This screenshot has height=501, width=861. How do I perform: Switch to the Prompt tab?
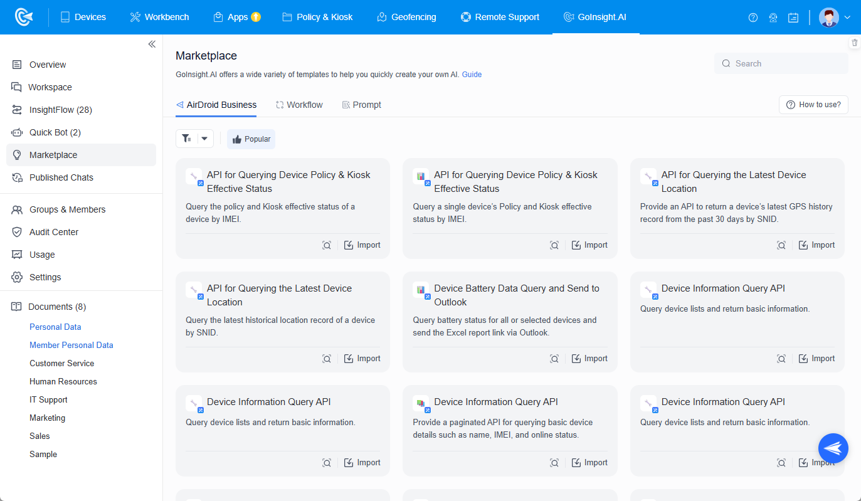pos(361,105)
